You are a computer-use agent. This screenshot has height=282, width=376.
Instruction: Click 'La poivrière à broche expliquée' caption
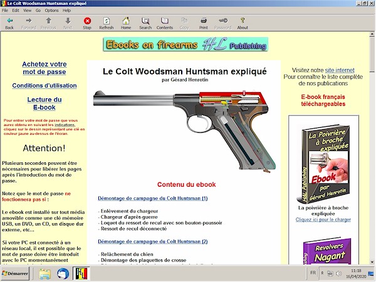(x=323, y=211)
